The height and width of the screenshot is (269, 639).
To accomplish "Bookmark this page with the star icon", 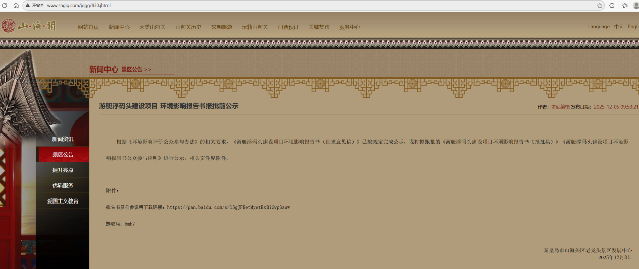I will [600, 5].
